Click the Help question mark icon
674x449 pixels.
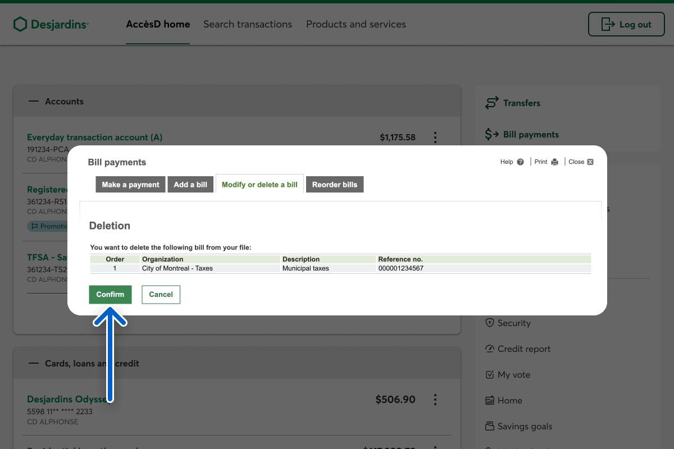[x=520, y=162]
